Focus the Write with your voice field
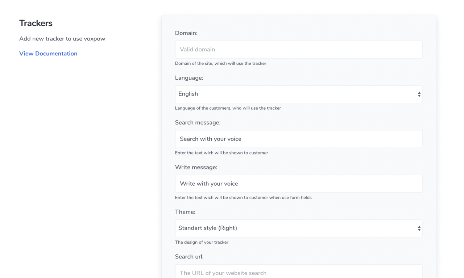The image size is (464, 278). 298,184
